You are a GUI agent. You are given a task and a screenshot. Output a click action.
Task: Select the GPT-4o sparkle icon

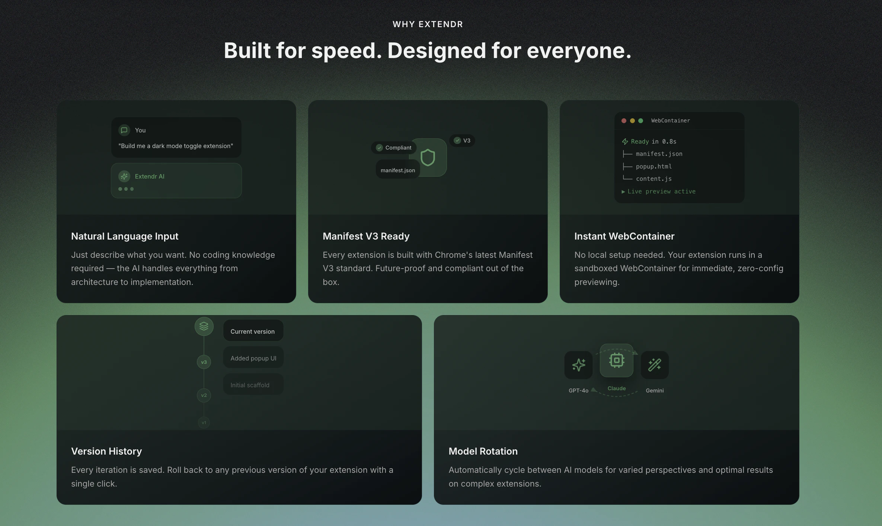[x=578, y=365]
